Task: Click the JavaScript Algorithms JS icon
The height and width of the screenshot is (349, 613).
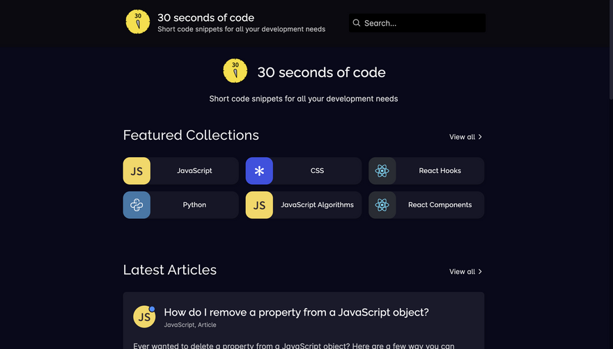Action: 259,205
